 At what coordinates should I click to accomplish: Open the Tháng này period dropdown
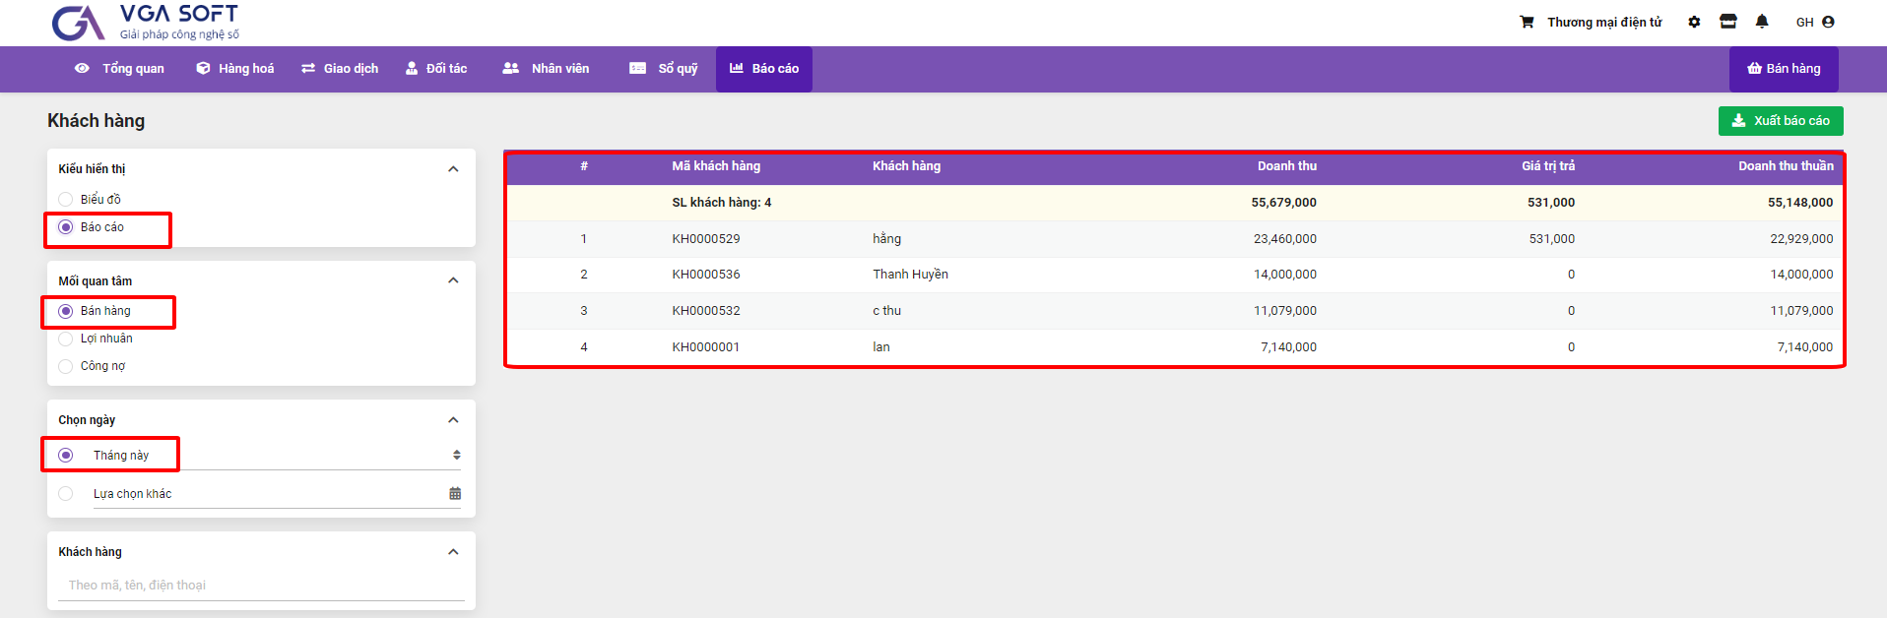277,455
